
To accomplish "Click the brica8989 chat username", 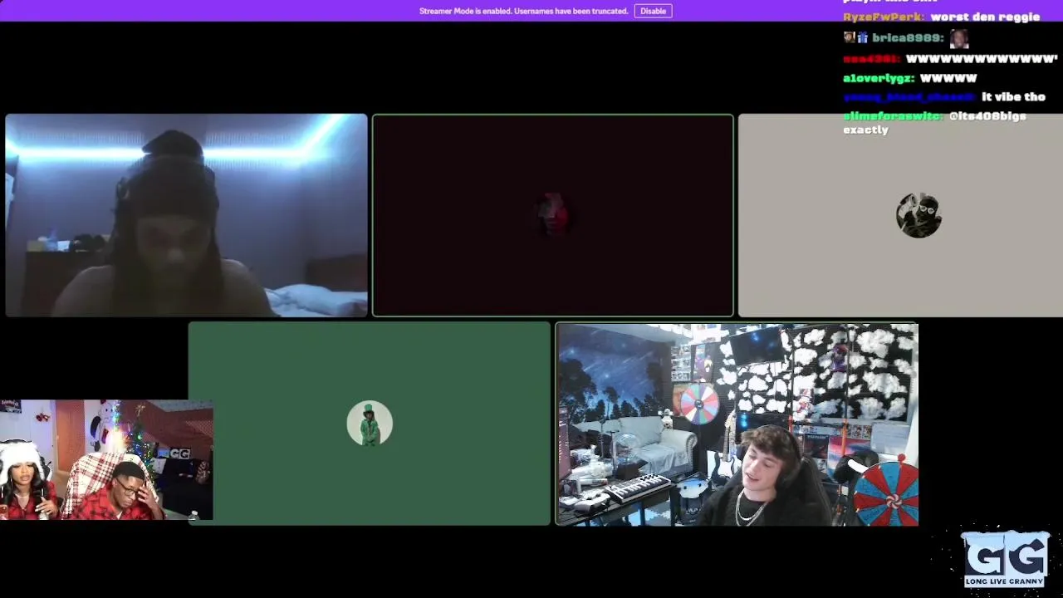I will tap(907, 38).
